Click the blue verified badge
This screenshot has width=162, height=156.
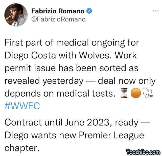(x=89, y=11)
